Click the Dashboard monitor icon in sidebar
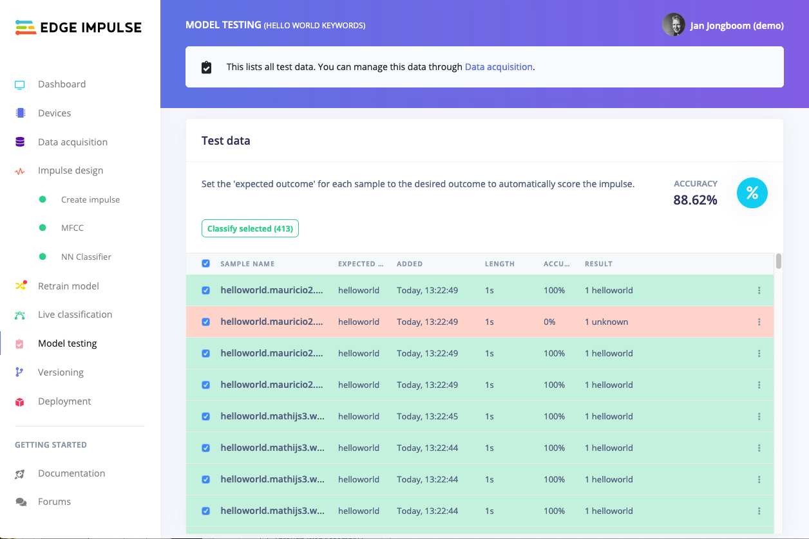Image resolution: width=809 pixels, height=539 pixels. 20,85
